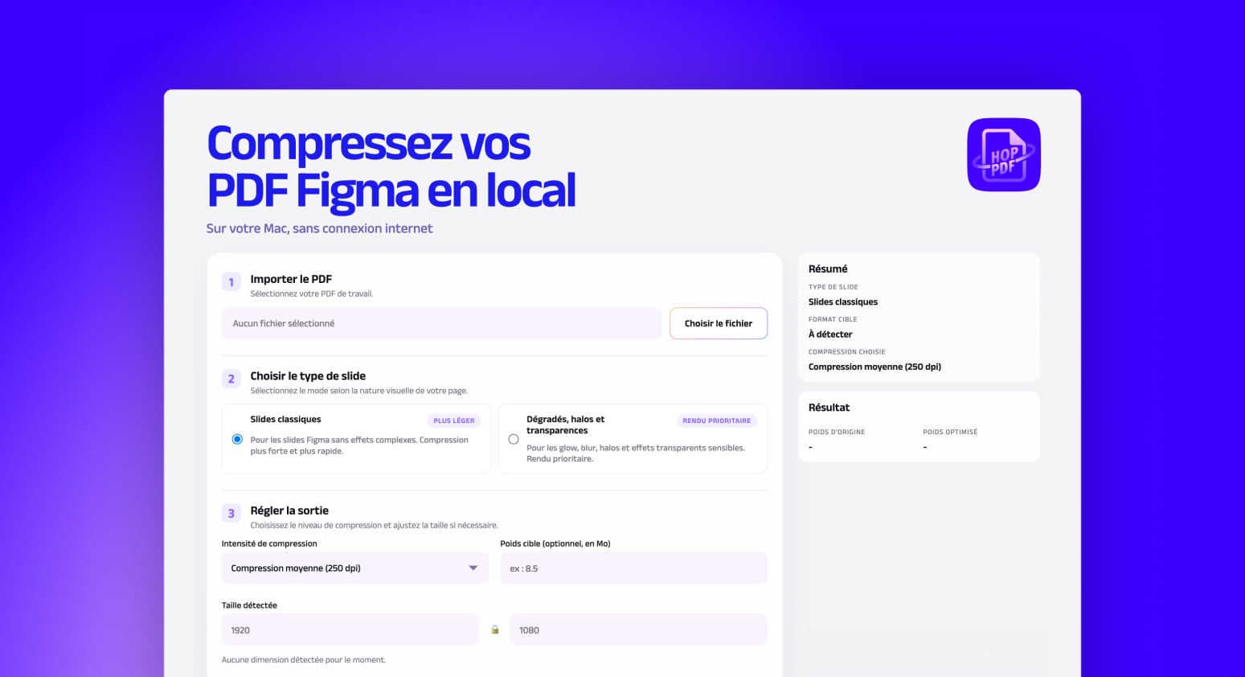The image size is (1245, 677).
Task: Click the POIDS D'ORIGINE label
Action: coord(837,432)
